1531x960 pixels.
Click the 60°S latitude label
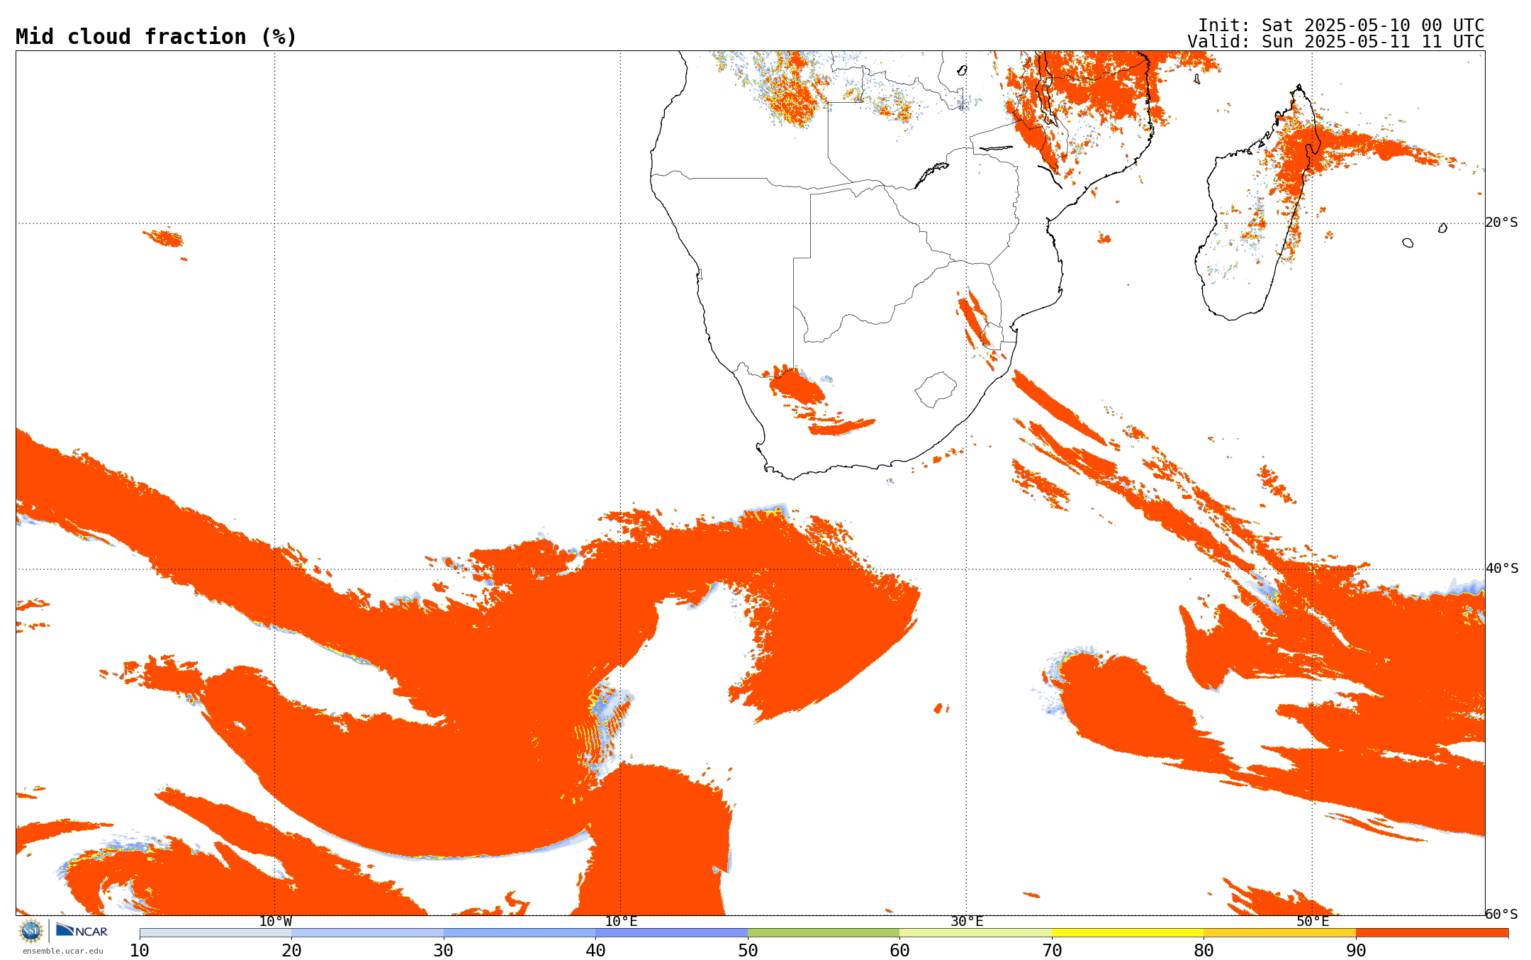tap(1501, 915)
